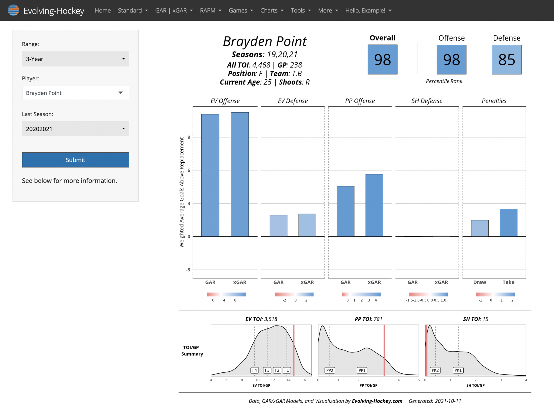Open the Hello, Example! account menu
554x413 pixels.
pos(368,11)
